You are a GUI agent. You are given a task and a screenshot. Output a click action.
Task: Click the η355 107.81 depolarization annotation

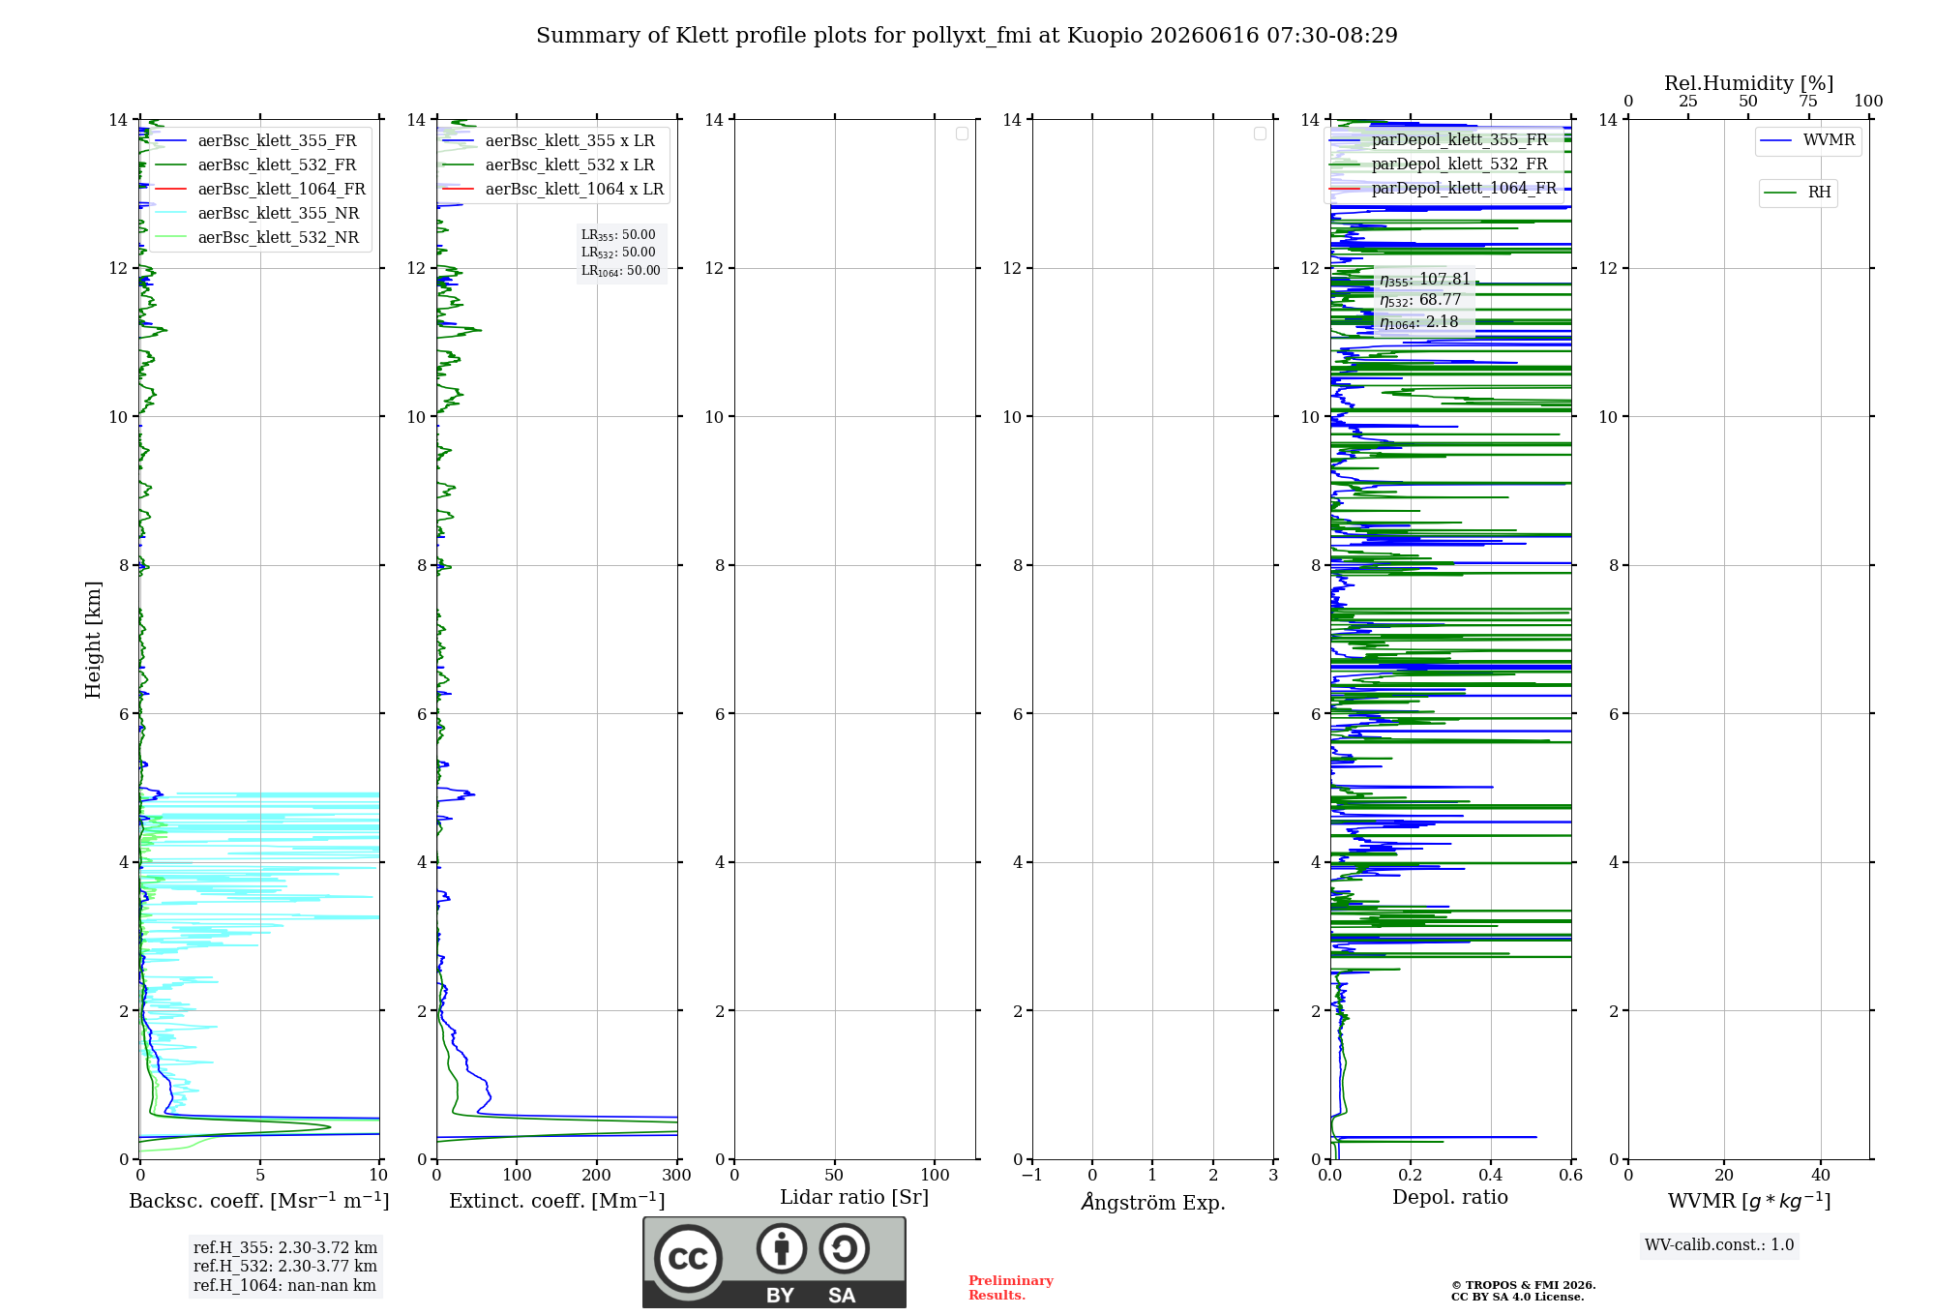click(1425, 280)
